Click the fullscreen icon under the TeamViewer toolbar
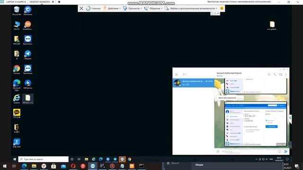 pos(214,14)
